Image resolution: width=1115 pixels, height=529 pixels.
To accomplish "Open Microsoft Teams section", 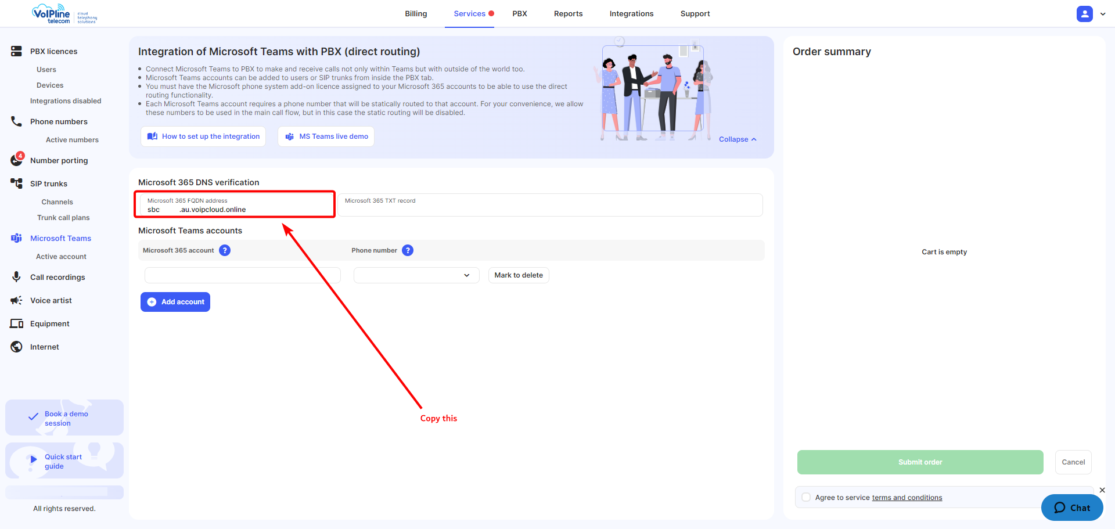I will coord(60,238).
